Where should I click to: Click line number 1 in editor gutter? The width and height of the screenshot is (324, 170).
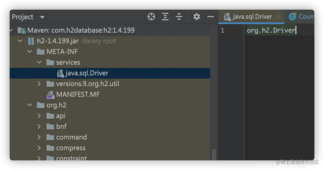pyautogui.click(x=222, y=30)
